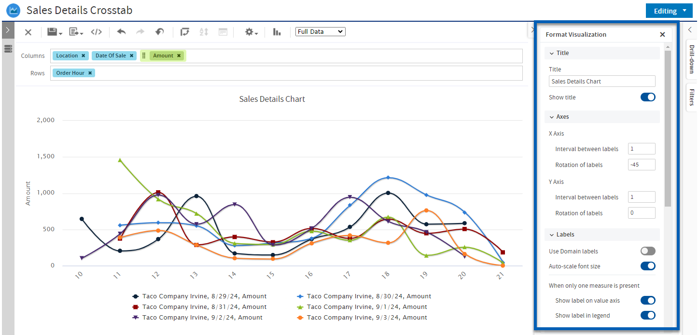Toggle 8/30/24 series in legend
Image resolution: width=699 pixels, height=335 pixels.
click(364, 296)
